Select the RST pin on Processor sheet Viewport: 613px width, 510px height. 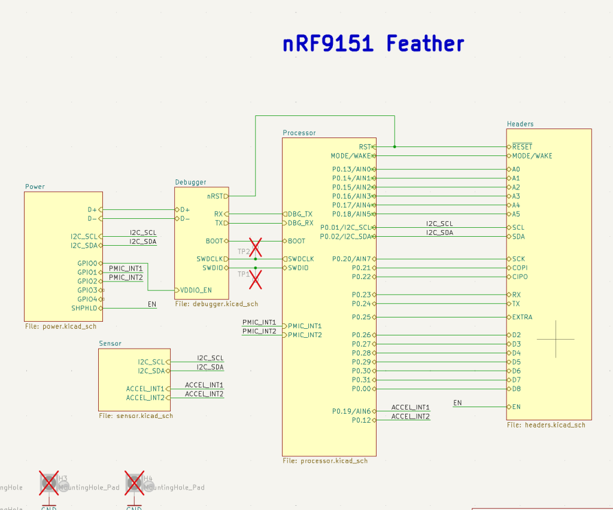[x=368, y=147]
